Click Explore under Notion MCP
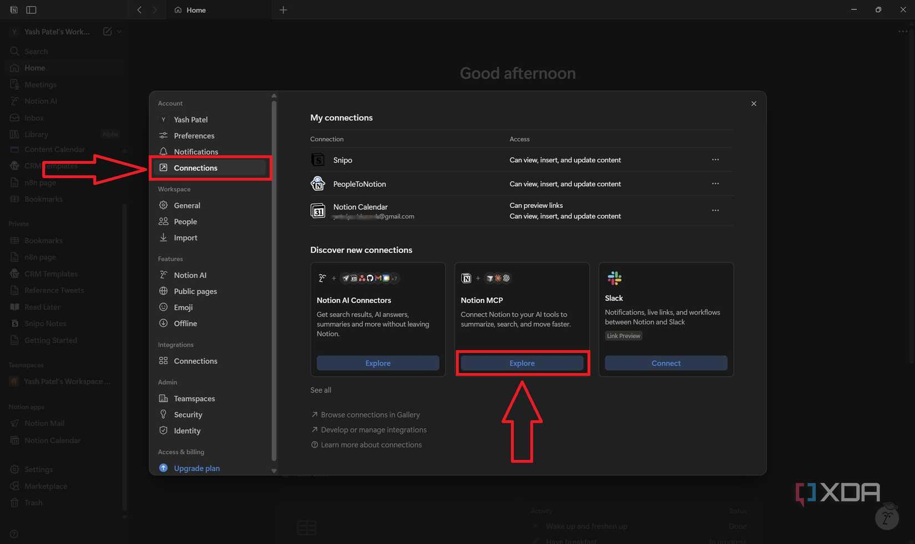The height and width of the screenshot is (544, 915). coord(522,363)
